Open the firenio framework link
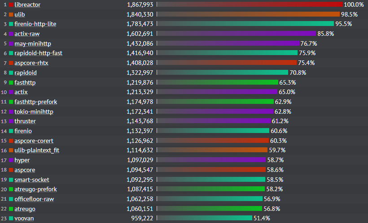This screenshot has width=368, height=223. 23,131
